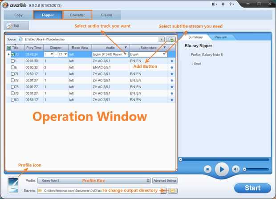Image resolution: width=276 pixels, height=199 pixels.
Task: Select play time 00:58:17 cell
Action: click(32, 100)
